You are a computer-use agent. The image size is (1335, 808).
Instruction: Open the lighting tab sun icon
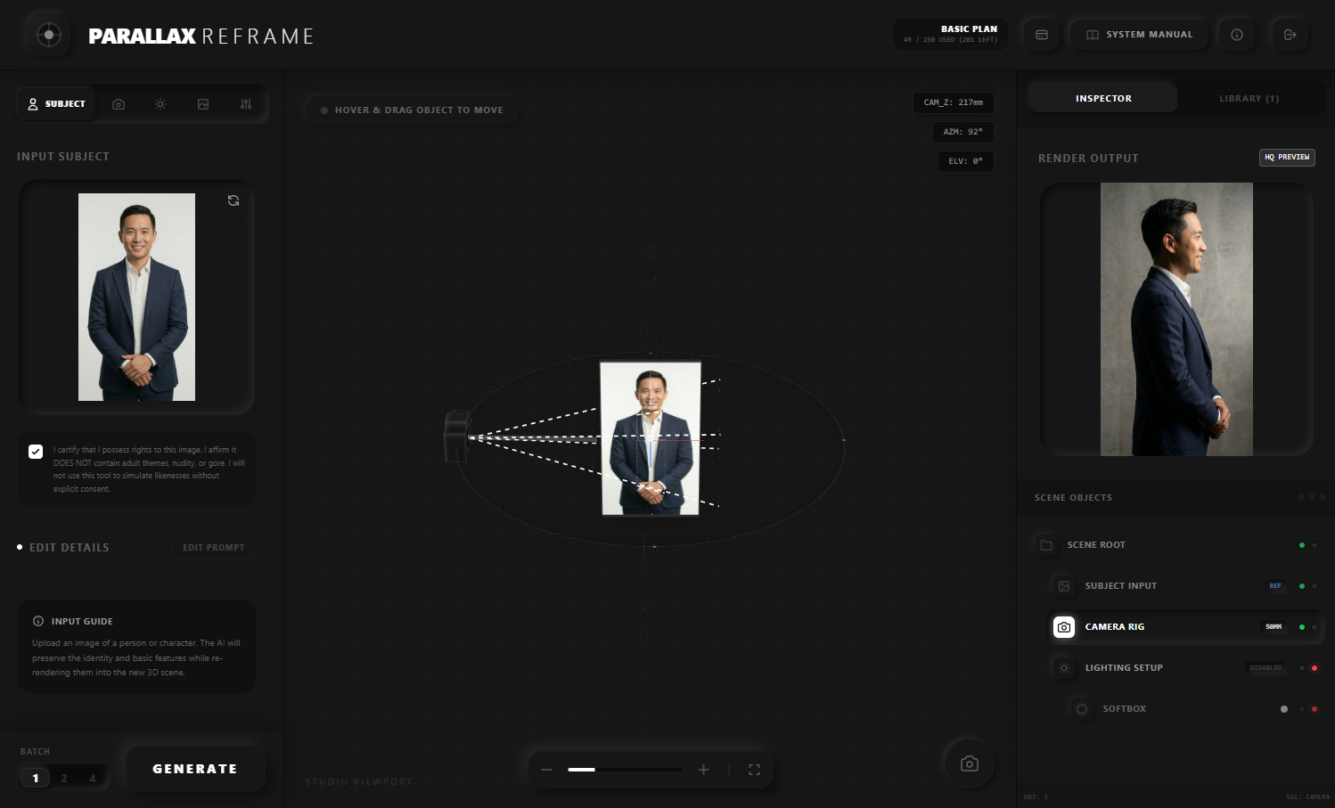pyautogui.click(x=160, y=104)
